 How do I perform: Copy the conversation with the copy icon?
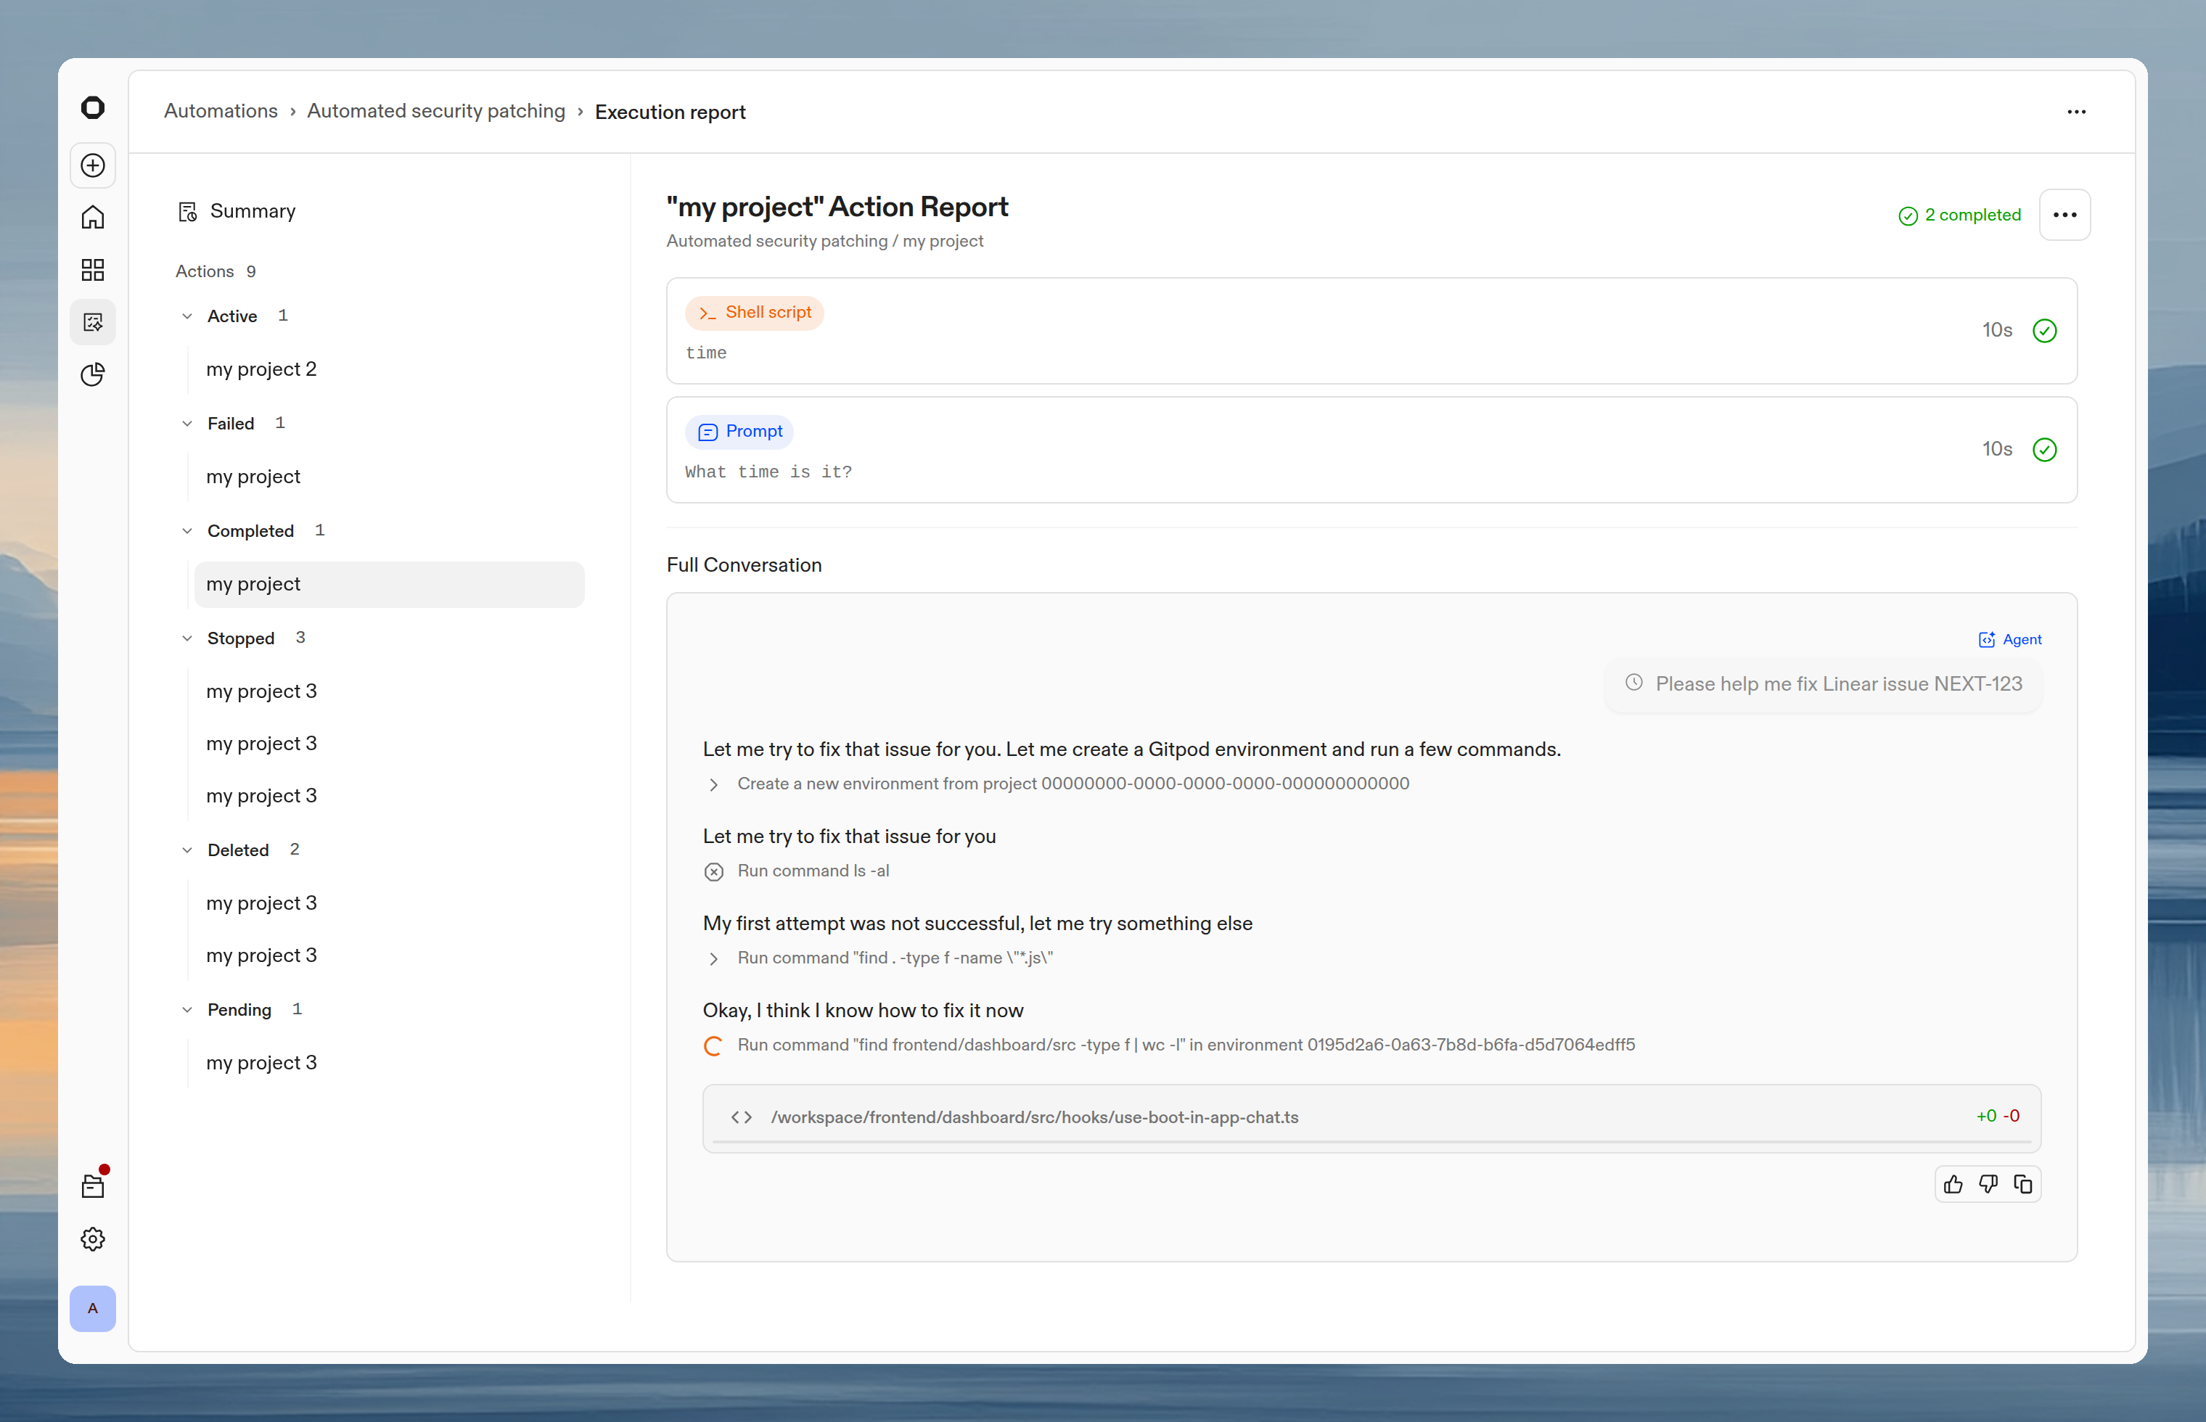[2022, 1184]
